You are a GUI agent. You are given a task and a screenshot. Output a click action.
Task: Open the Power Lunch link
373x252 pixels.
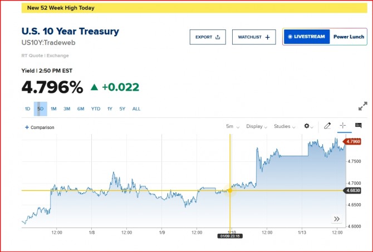(349, 37)
